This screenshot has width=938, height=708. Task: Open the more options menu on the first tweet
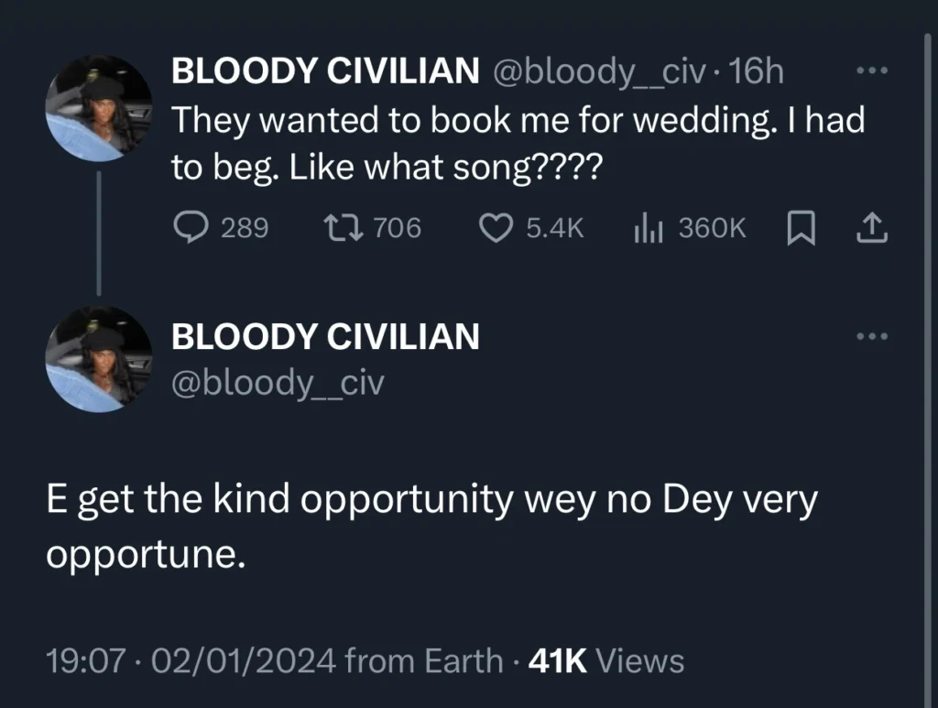click(x=870, y=69)
